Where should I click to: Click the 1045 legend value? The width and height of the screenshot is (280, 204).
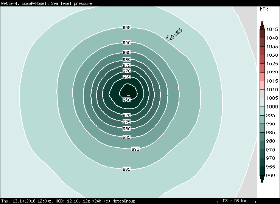pyautogui.click(x=272, y=29)
